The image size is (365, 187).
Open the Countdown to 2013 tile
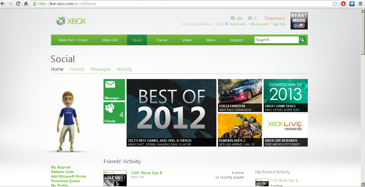[x=286, y=95]
